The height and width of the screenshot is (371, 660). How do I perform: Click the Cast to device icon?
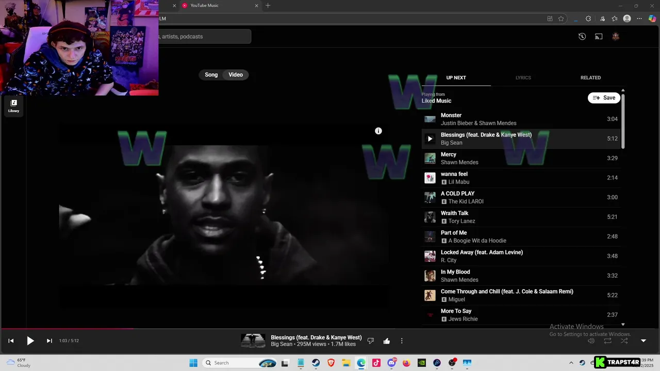click(x=599, y=37)
